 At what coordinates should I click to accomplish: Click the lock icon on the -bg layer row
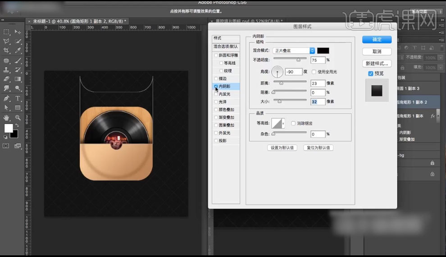[x=432, y=163]
